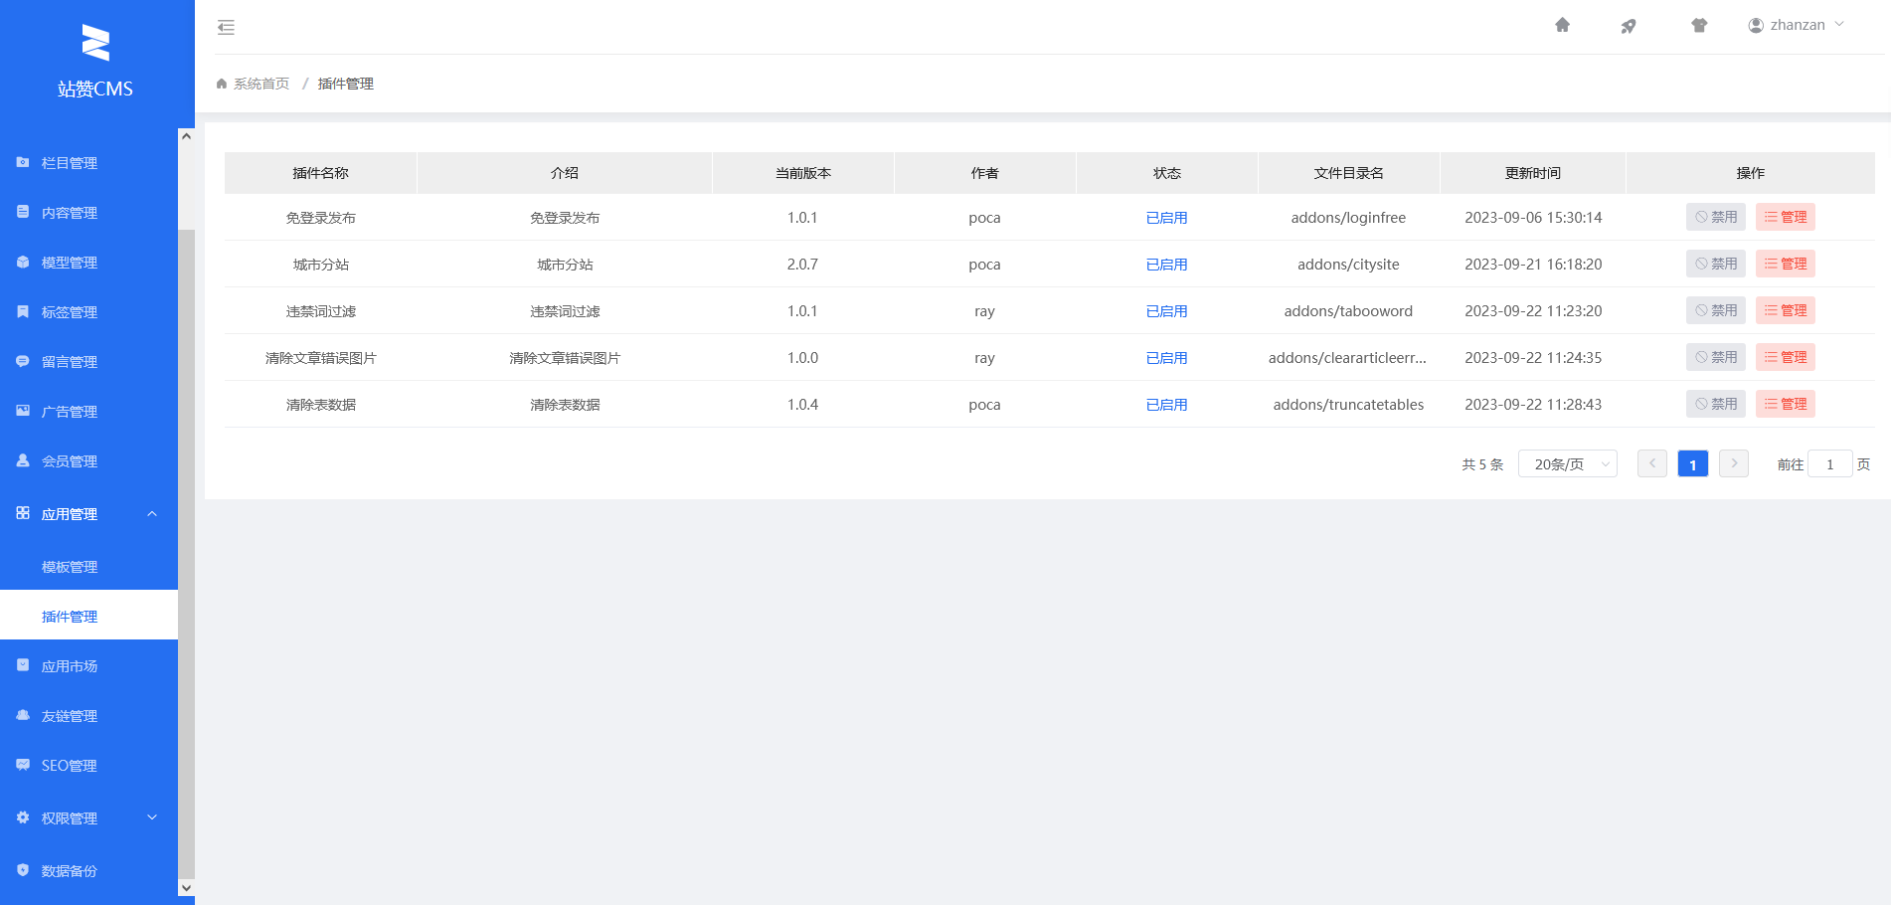Click 系统首页 breadcrumb link

click(261, 84)
